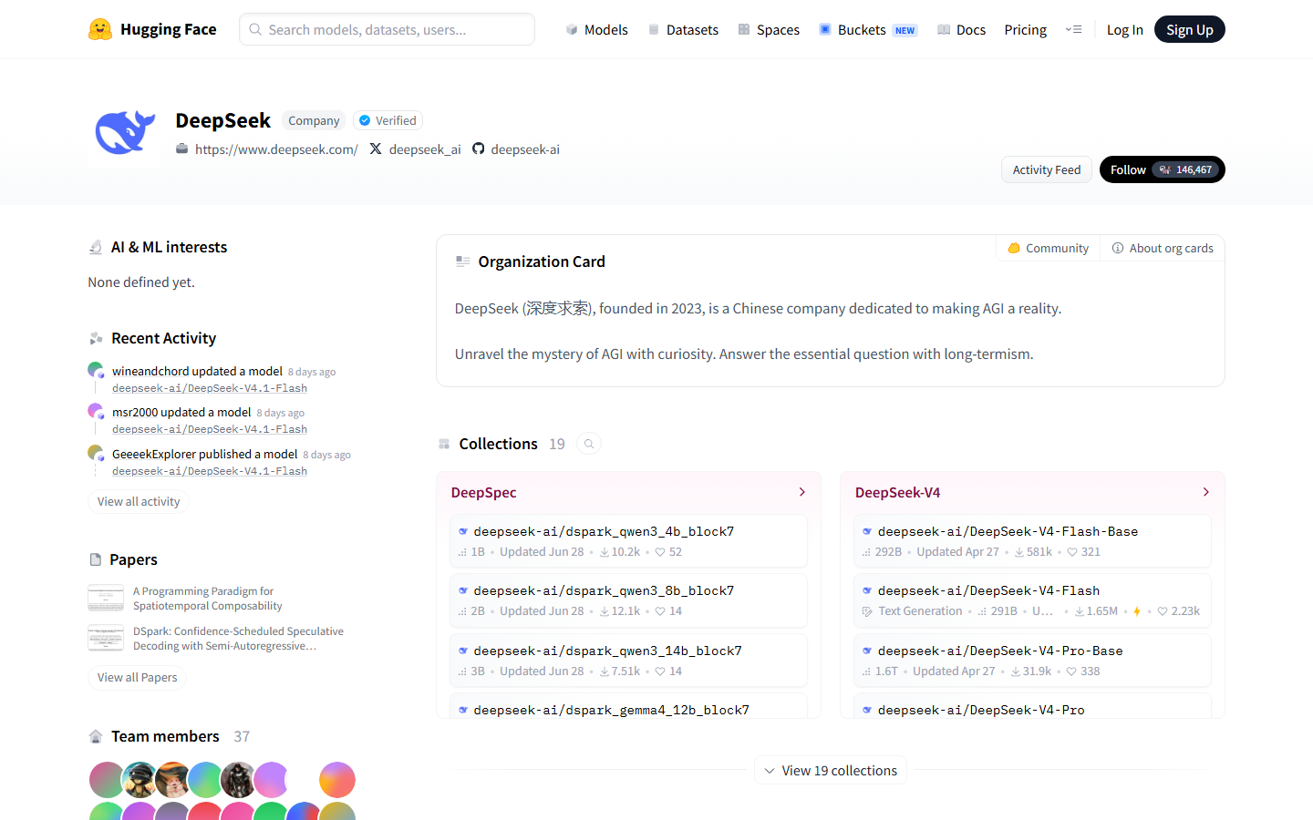Go to the Pricing page
This screenshot has width=1313, height=820.
pos(1026,30)
